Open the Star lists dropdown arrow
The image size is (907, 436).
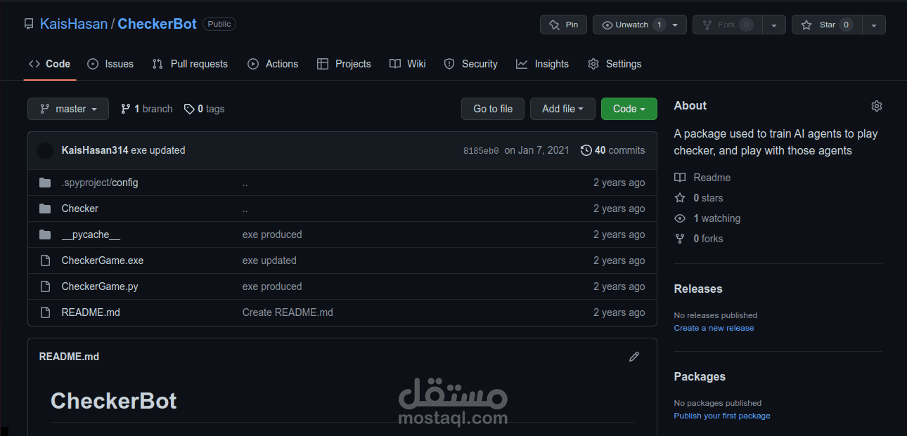[x=874, y=25]
